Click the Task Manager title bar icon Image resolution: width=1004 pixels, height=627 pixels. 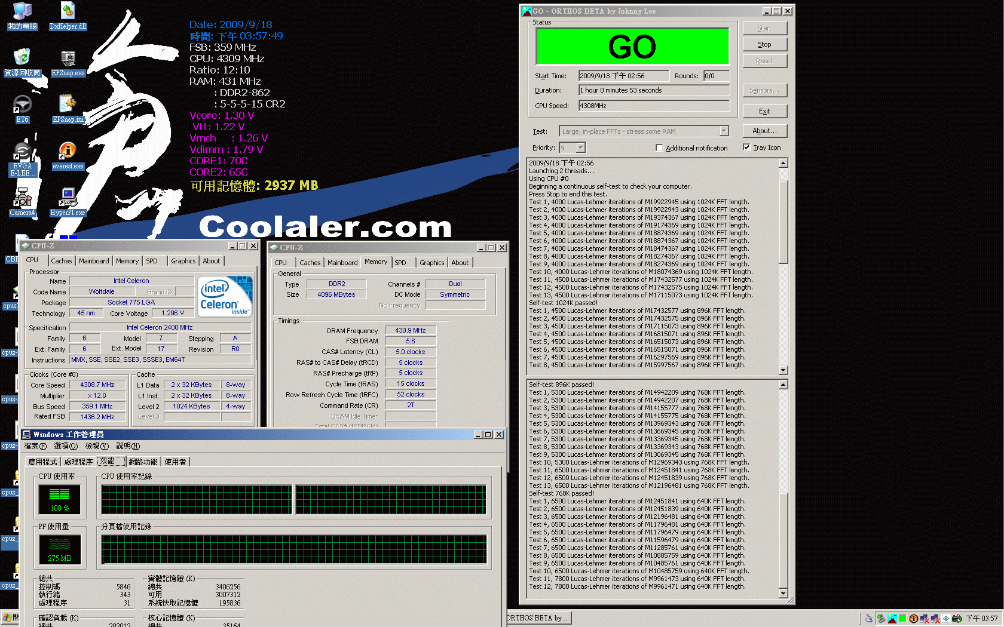(x=27, y=434)
